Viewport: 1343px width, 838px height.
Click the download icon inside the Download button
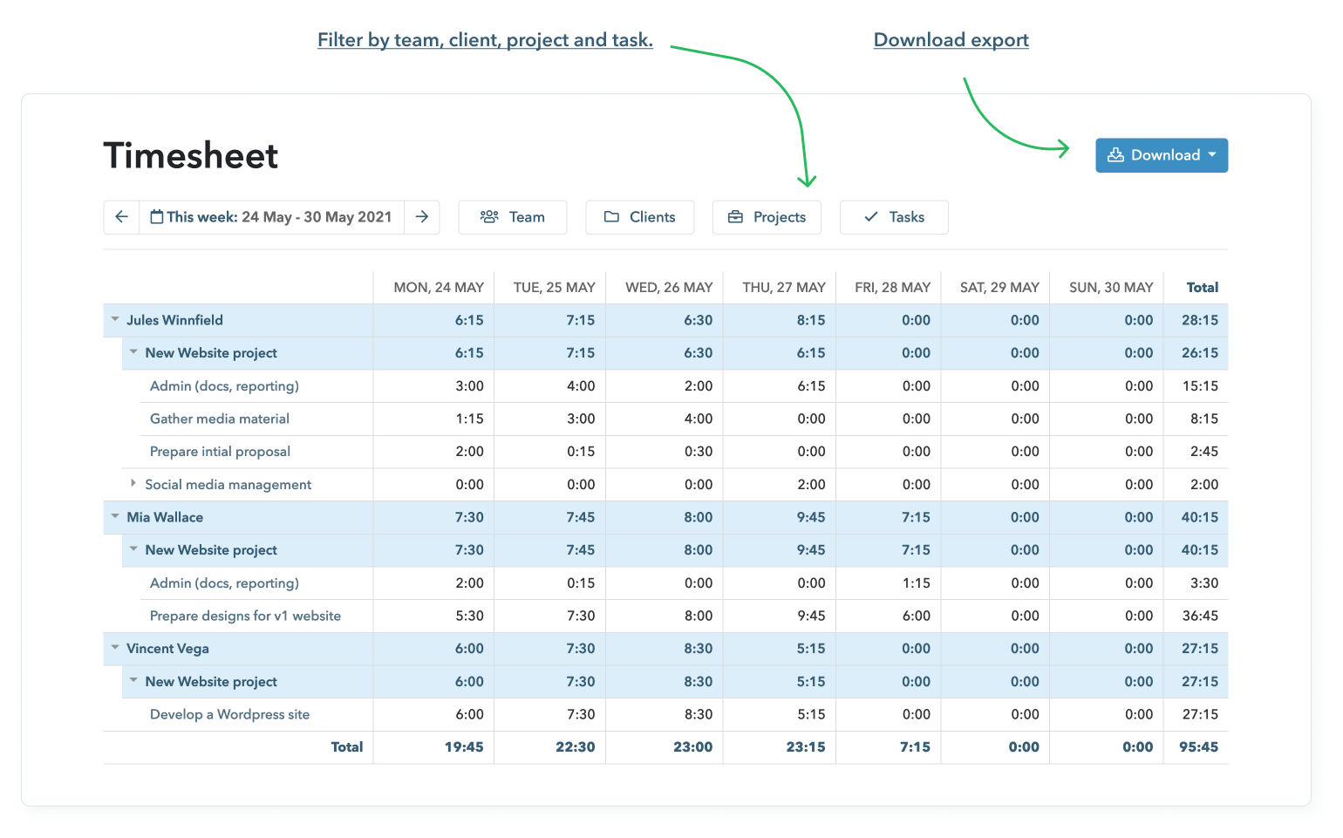[x=1115, y=154]
